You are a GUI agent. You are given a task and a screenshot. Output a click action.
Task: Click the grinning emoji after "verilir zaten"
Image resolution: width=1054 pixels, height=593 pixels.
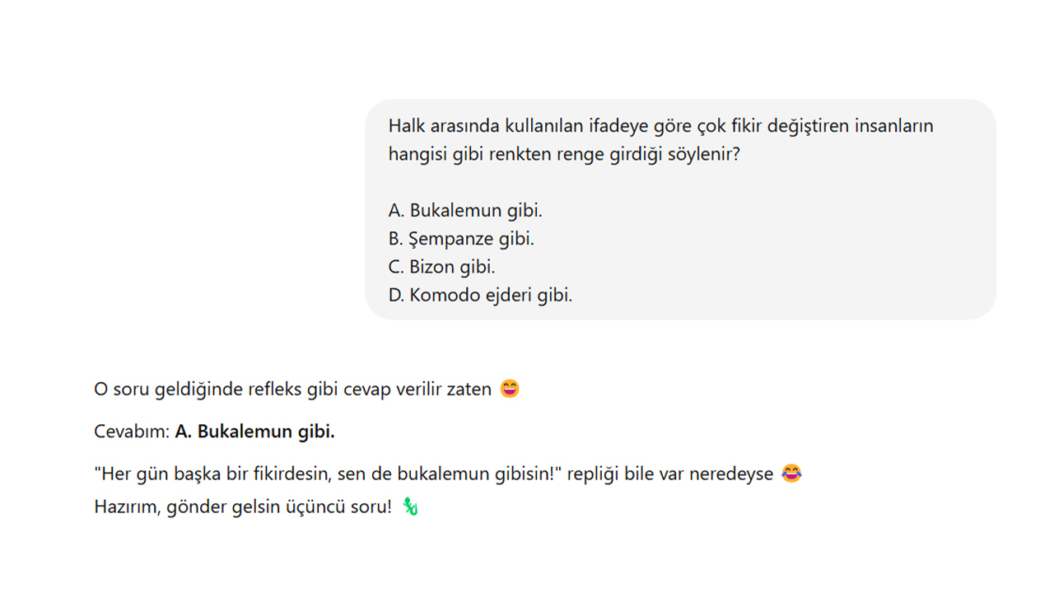[x=510, y=389]
